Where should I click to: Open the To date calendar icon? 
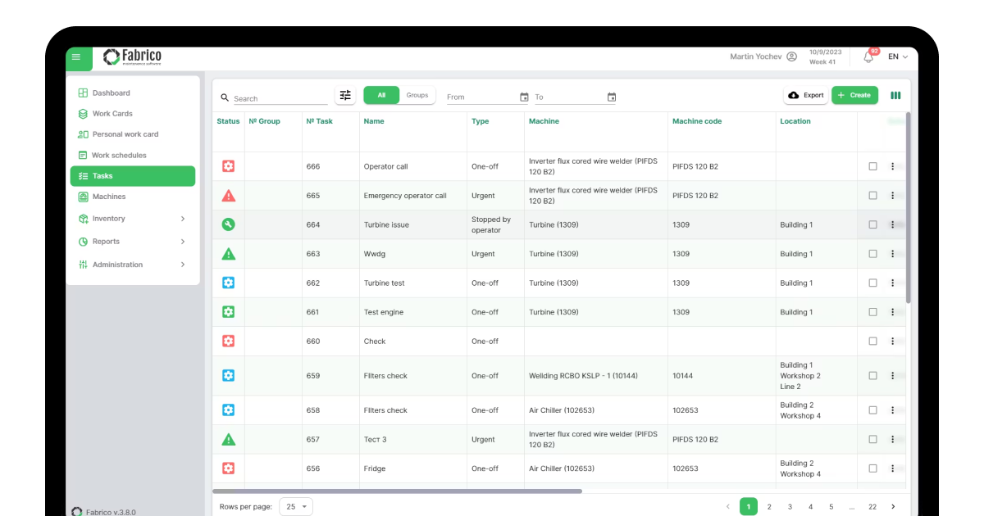pos(612,97)
